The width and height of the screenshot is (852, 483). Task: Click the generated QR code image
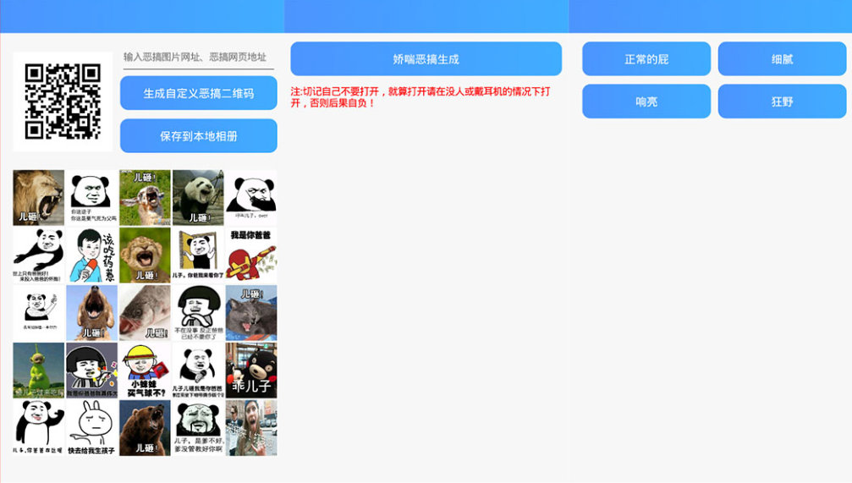63,102
